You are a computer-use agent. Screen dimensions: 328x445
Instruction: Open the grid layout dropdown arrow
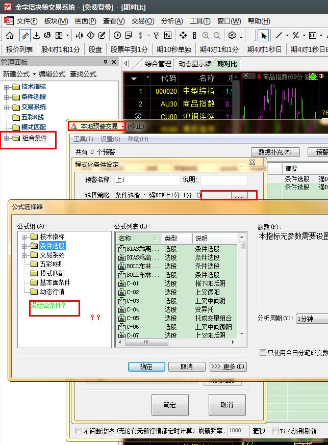(x=67, y=36)
